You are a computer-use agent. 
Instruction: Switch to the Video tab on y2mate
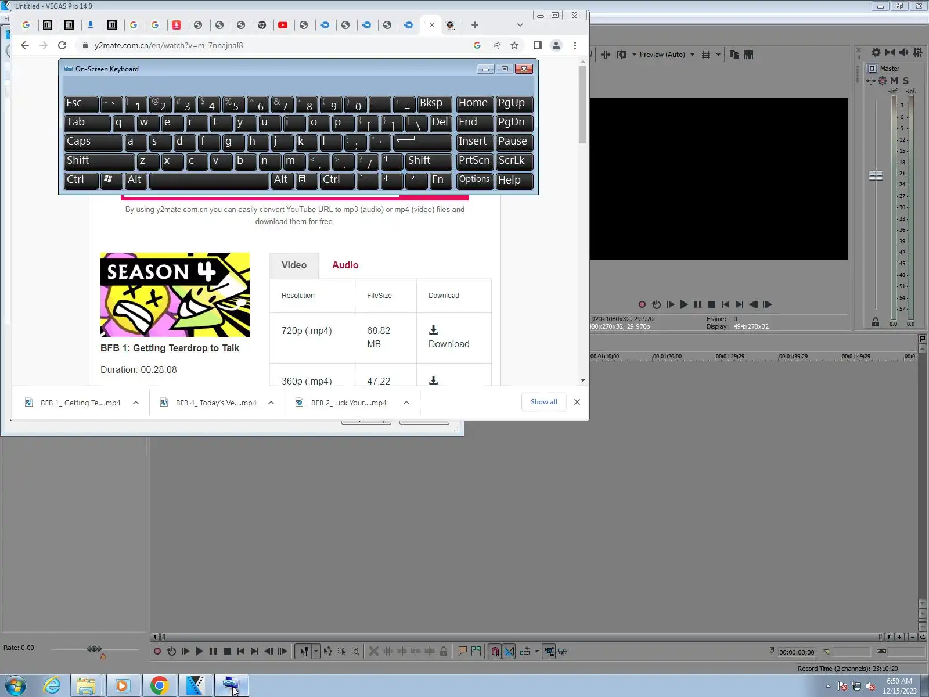click(294, 265)
